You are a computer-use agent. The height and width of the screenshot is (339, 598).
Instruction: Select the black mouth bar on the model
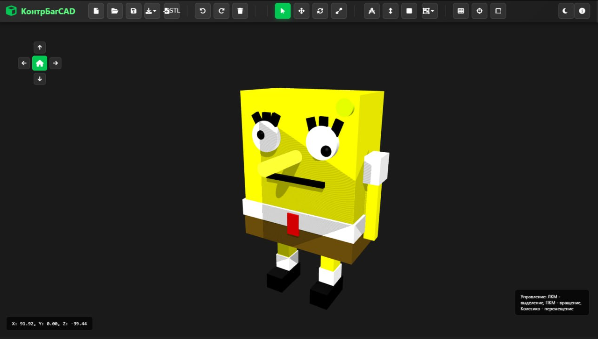296,181
